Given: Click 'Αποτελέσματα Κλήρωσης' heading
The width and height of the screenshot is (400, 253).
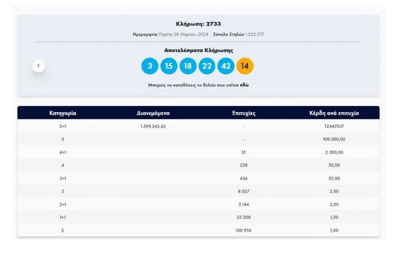Looking at the screenshot, I should (x=198, y=50).
